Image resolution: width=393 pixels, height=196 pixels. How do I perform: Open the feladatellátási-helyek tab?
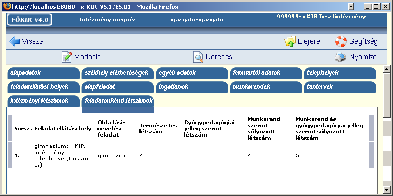pyautogui.click(x=43, y=87)
